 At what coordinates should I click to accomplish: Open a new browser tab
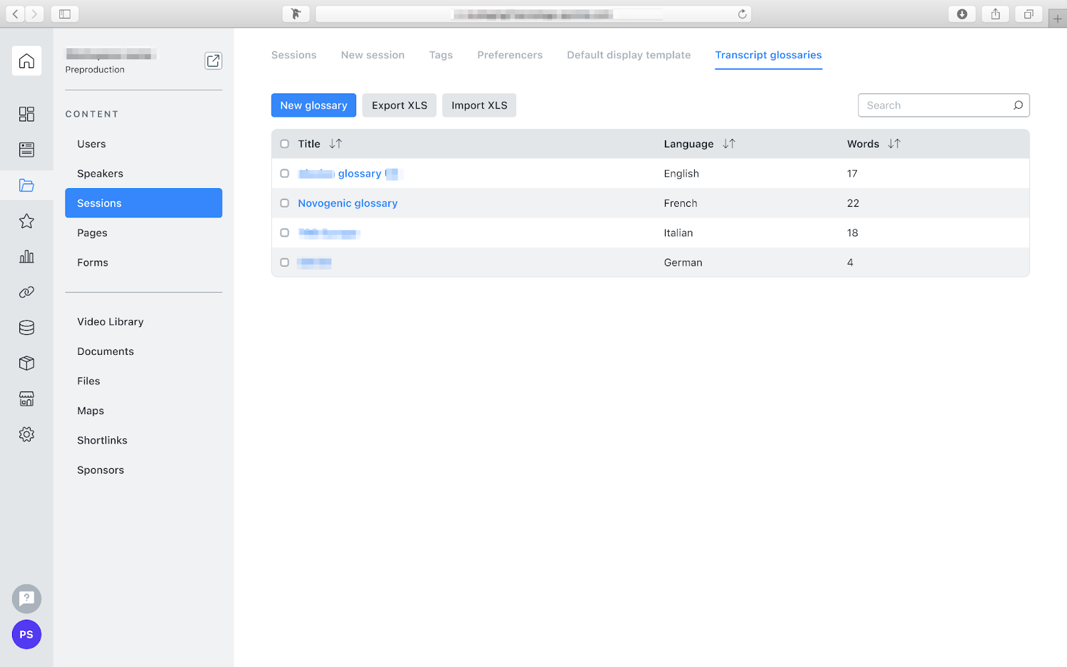pyautogui.click(x=1058, y=19)
